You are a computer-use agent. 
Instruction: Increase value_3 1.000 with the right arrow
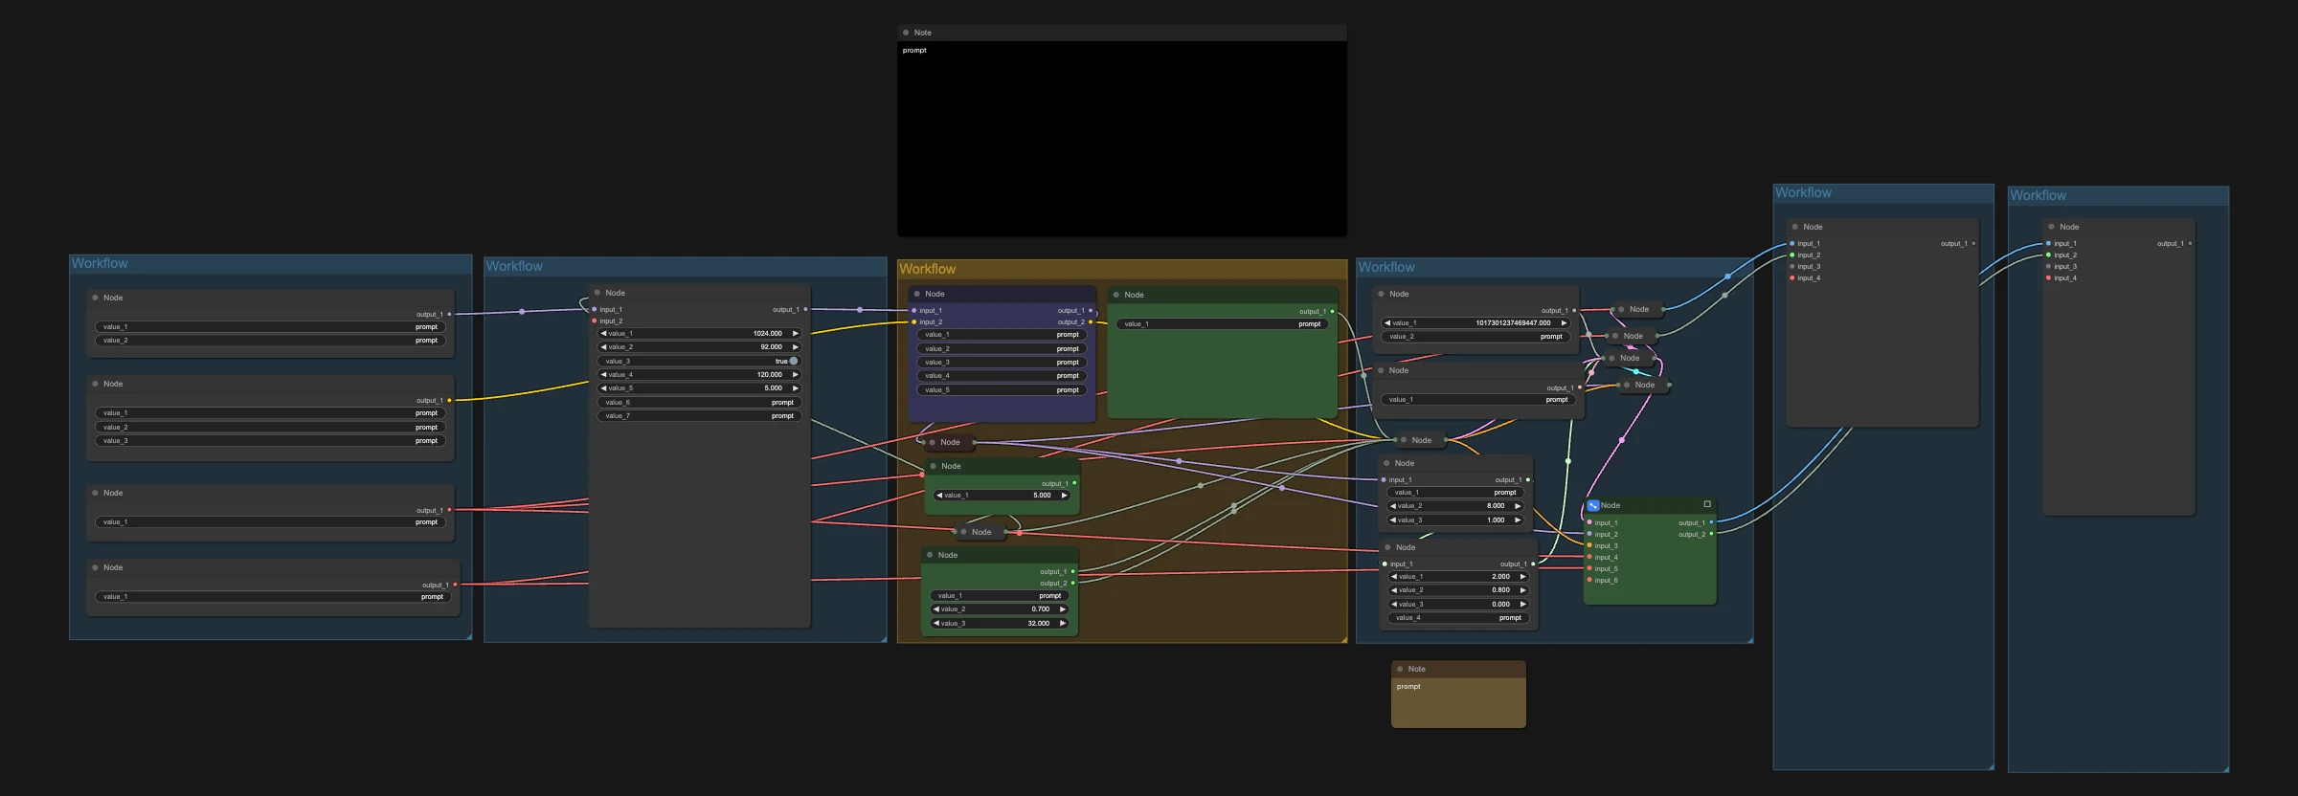click(x=1518, y=520)
